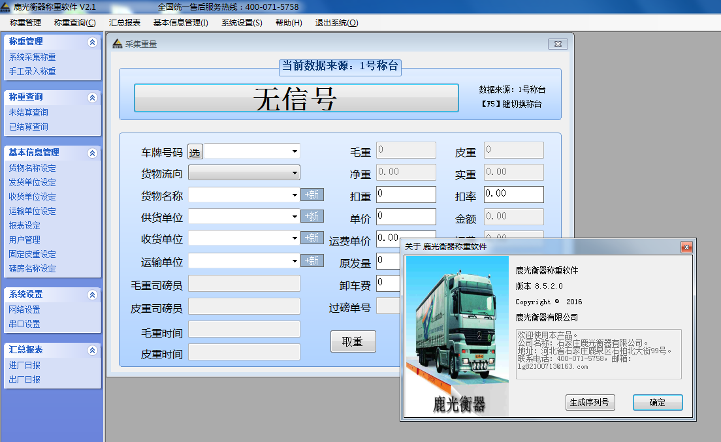Click the 采集重量 window icon
Viewport: 721px width, 442px height.
coord(116,44)
